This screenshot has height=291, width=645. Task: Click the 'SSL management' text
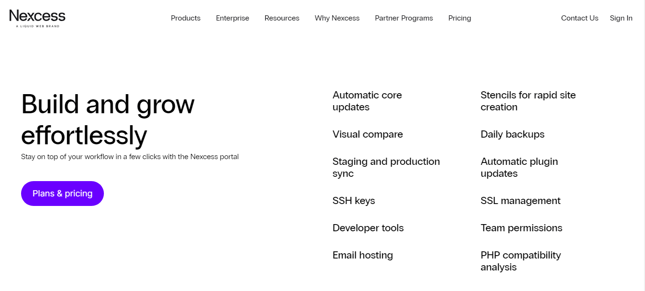(521, 201)
